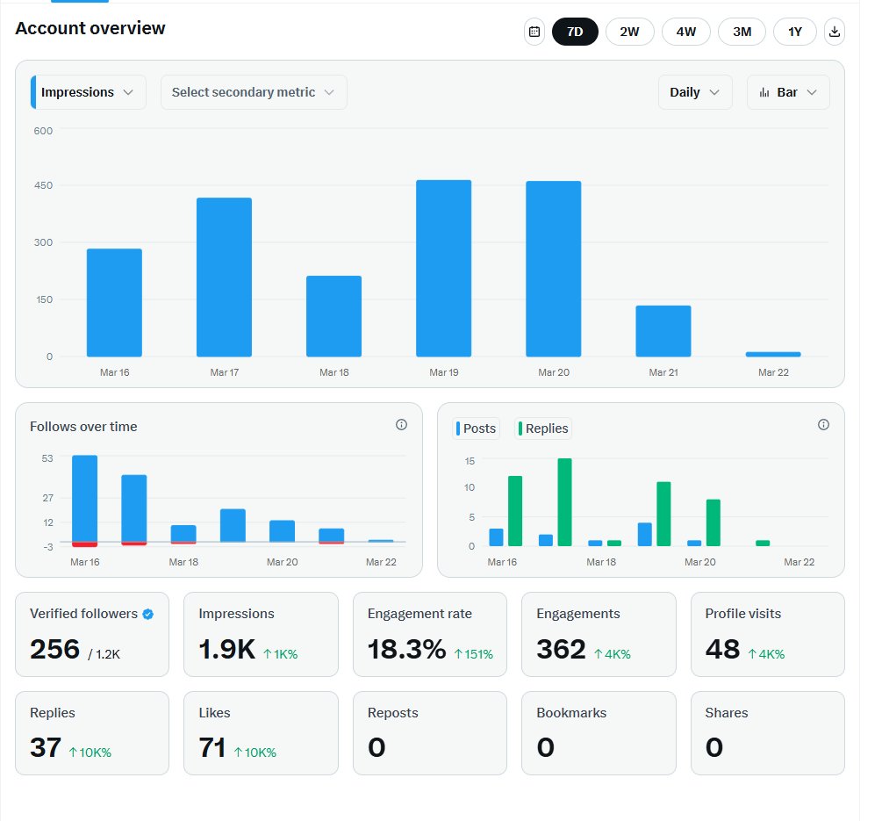Open the Select secondary metric dropdown
Image resolution: width=882 pixels, height=821 pixels.
click(254, 92)
